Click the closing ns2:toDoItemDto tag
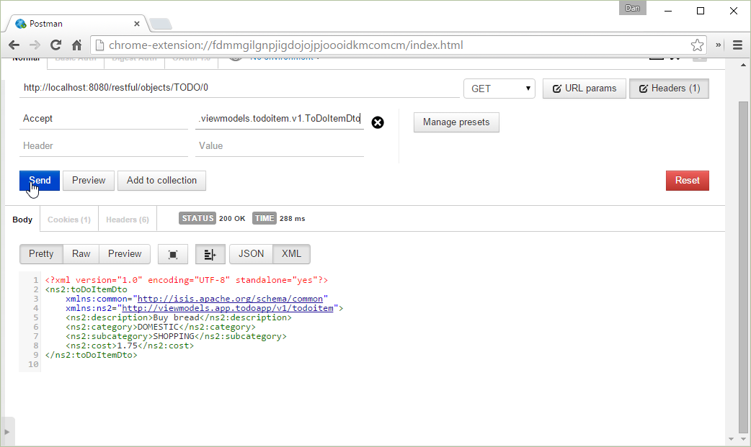 (x=91, y=355)
